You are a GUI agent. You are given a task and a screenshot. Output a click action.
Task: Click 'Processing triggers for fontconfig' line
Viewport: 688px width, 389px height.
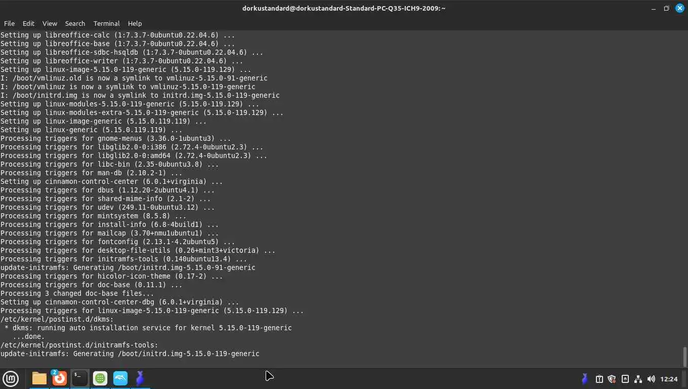(x=117, y=242)
